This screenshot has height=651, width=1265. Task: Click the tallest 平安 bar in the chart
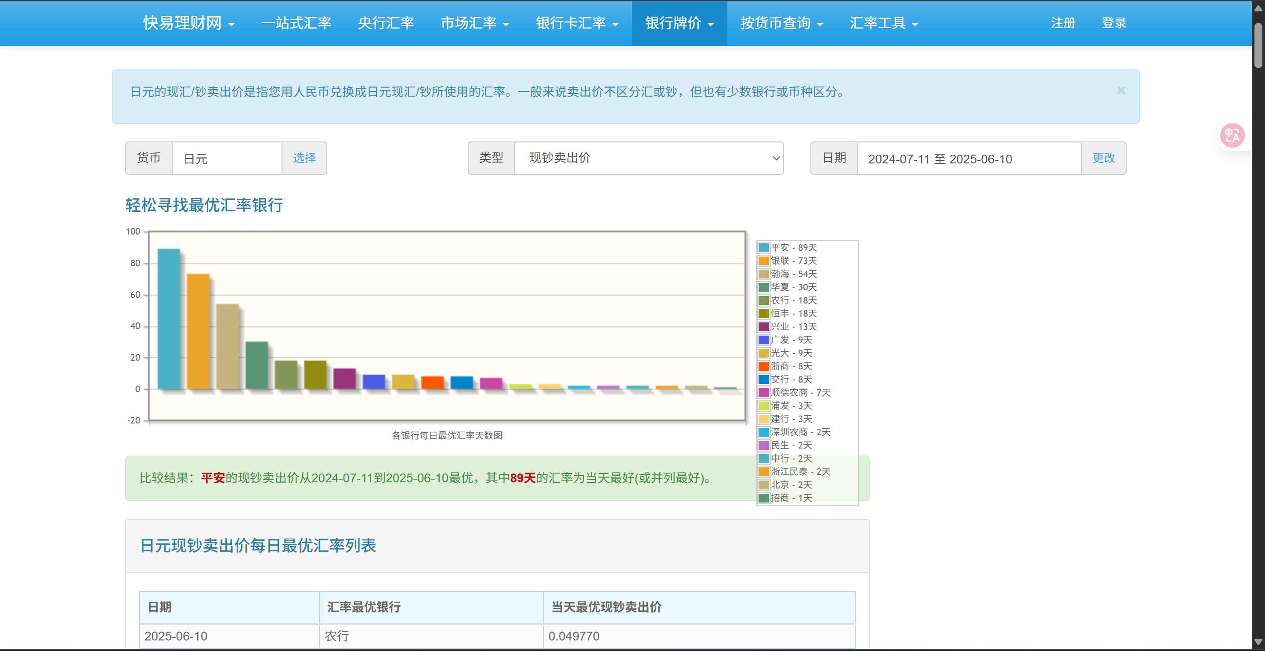click(168, 319)
